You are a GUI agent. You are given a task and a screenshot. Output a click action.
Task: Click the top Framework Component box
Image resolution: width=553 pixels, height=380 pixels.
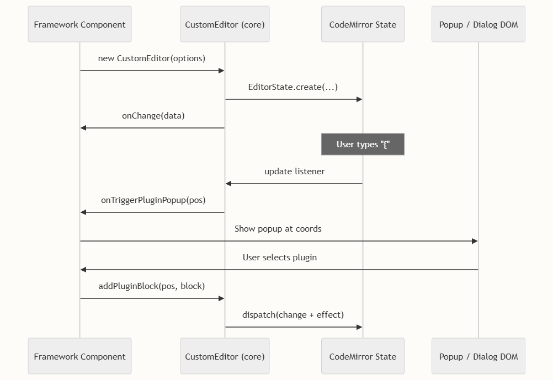pyautogui.click(x=79, y=24)
